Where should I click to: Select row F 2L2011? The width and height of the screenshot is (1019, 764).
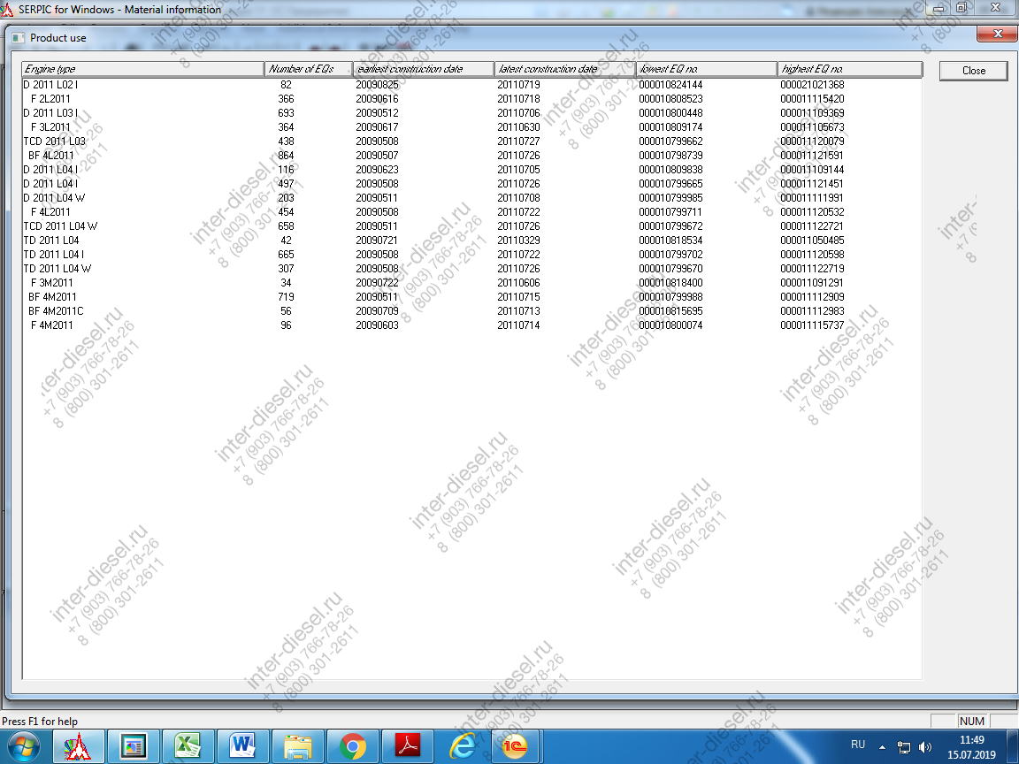click(471, 99)
